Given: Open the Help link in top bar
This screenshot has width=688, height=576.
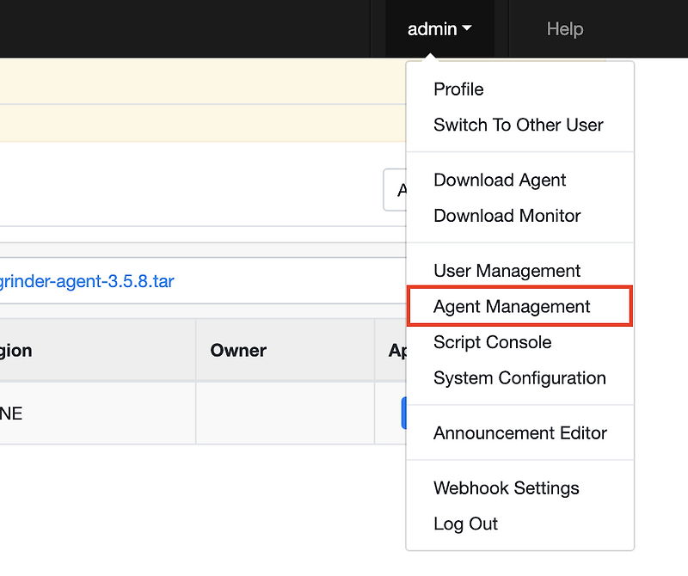Looking at the screenshot, I should point(565,29).
